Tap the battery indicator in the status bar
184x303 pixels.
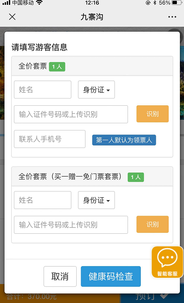177,3
